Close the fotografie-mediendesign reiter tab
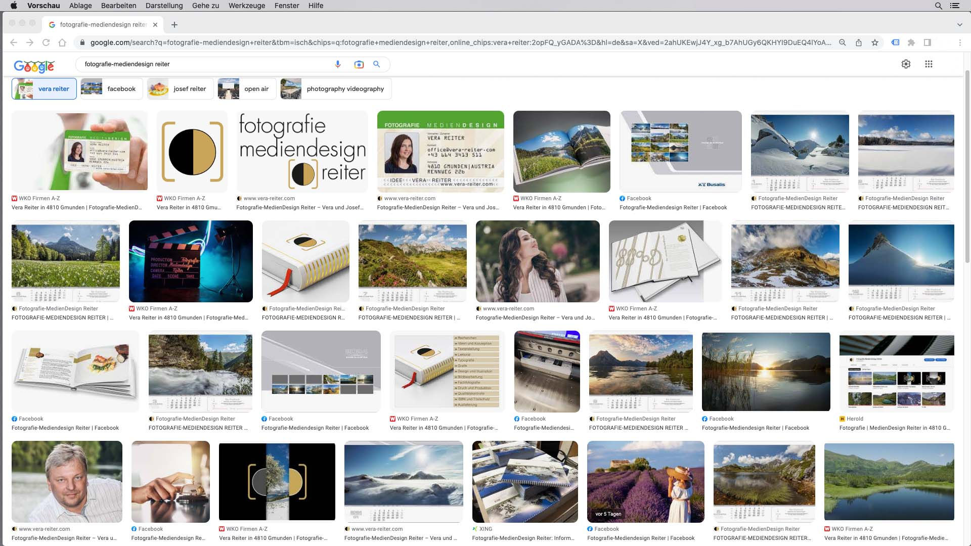Screen dimensions: 971x546 coord(155,25)
